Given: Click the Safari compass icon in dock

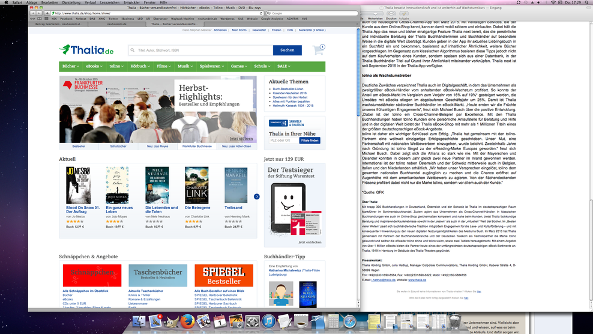Looking at the screenshot, I should pos(350,321).
